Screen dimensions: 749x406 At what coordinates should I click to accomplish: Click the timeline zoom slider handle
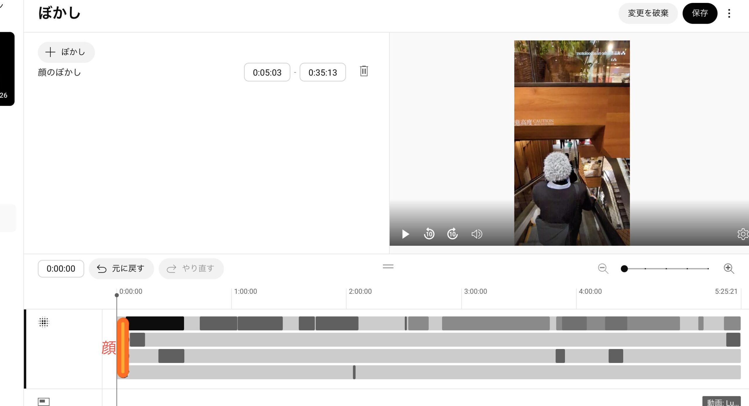(624, 269)
